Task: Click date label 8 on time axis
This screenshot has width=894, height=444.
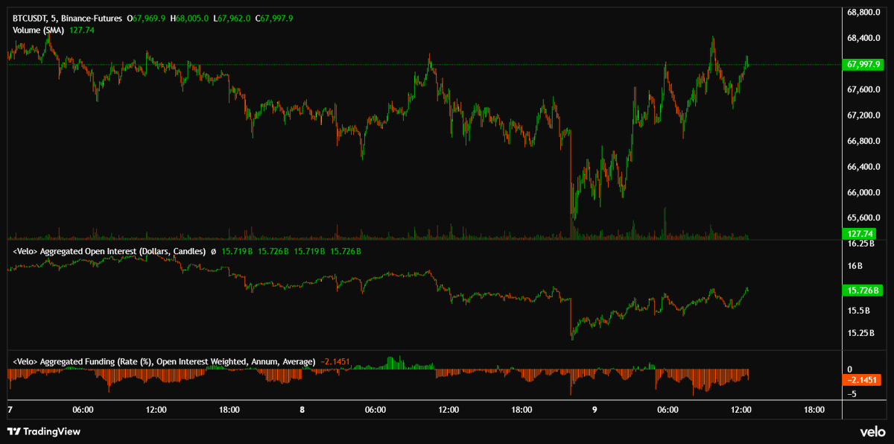Action: click(x=302, y=410)
